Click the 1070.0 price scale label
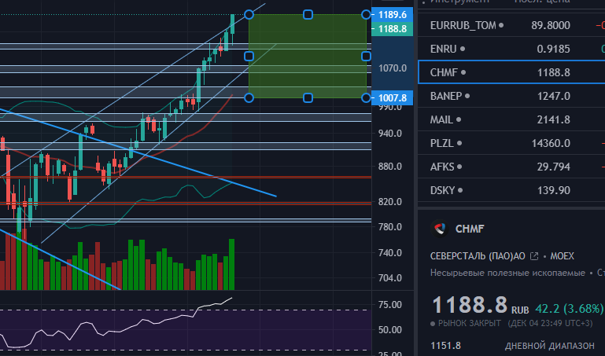This screenshot has height=356, width=605. pos(393,68)
